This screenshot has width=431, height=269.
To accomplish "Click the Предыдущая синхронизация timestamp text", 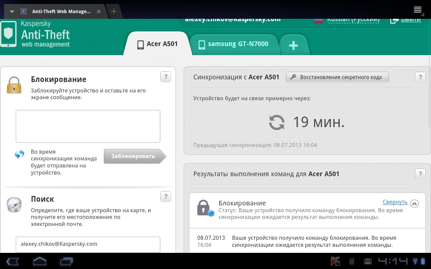I will point(255,145).
